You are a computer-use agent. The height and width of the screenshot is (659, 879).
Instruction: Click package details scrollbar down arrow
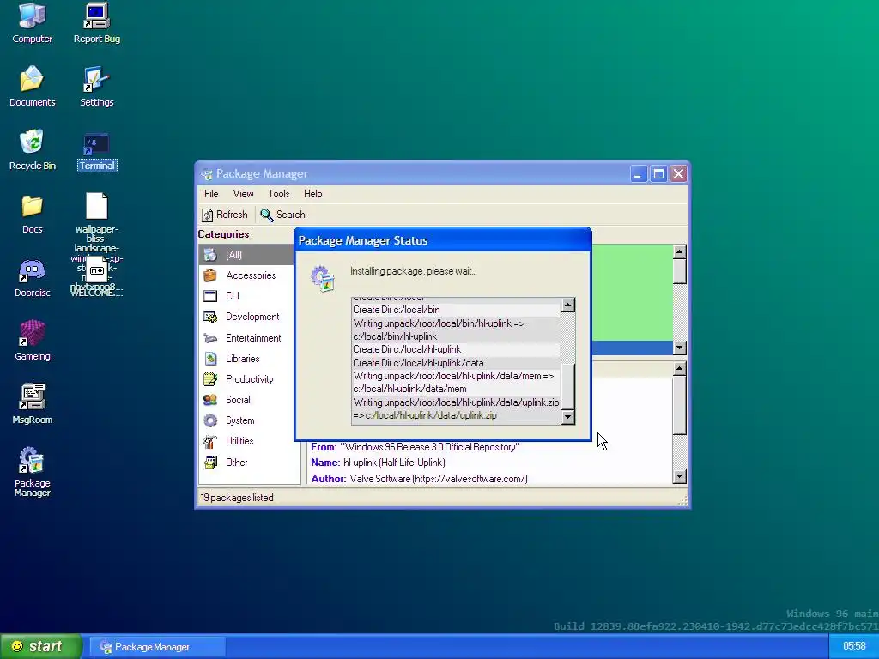[680, 477]
